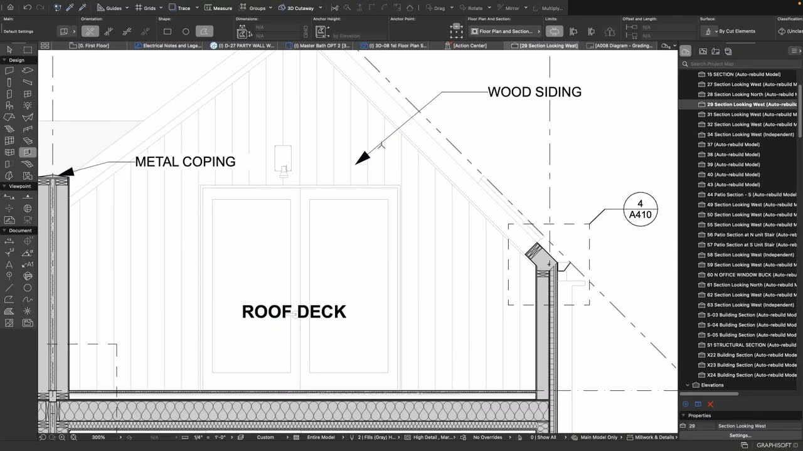
Task: Open the No Overrides graphic overrides
Action: click(487, 437)
